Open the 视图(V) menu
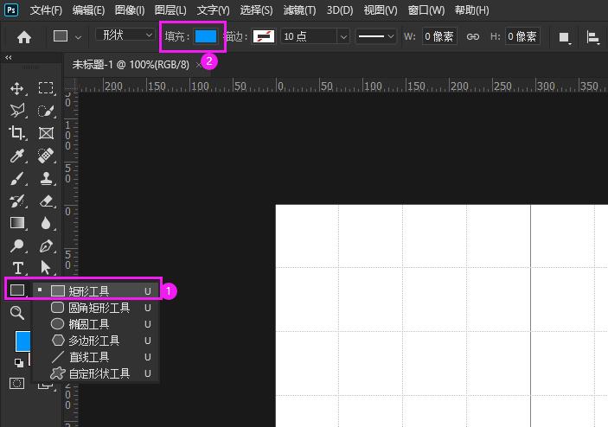The height and width of the screenshot is (427, 608). pos(381,10)
